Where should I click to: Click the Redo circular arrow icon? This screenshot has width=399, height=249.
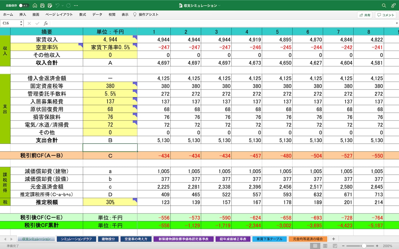tap(68, 6)
